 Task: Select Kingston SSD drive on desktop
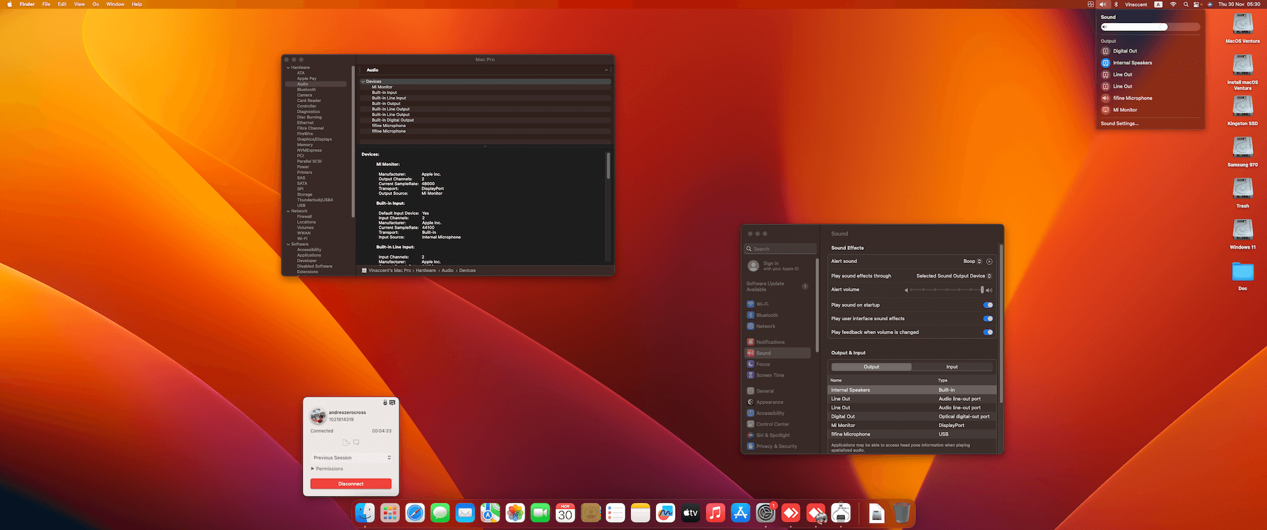pyautogui.click(x=1243, y=109)
